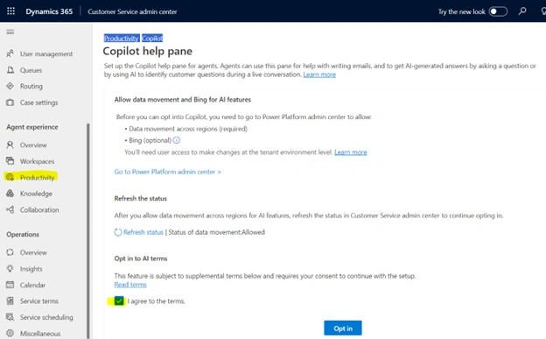This screenshot has height=339, width=546.
Task: Click the Operations section header
Action: (x=23, y=235)
